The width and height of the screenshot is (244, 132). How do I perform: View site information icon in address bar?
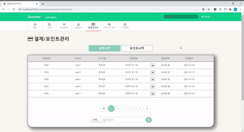tap(20, 9)
